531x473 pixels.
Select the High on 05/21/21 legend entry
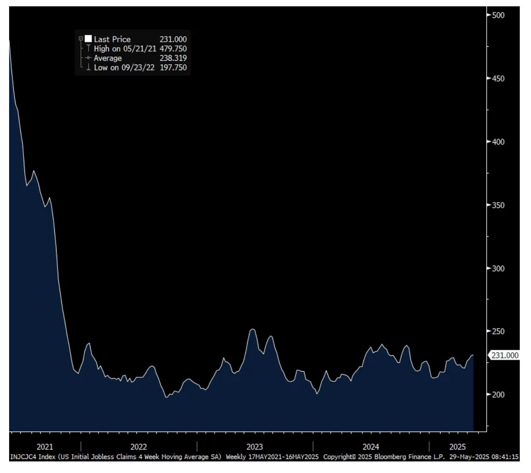(x=125, y=49)
